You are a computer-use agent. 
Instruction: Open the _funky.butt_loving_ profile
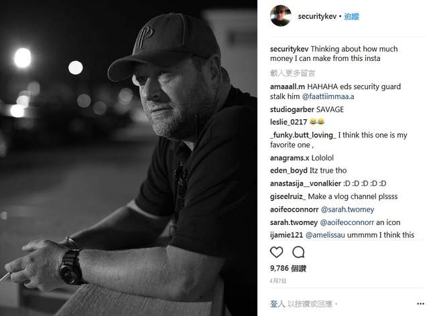[x=302, y=135]
